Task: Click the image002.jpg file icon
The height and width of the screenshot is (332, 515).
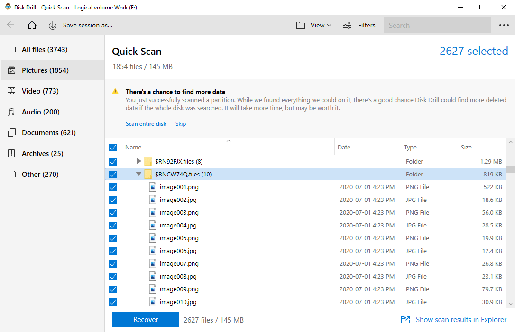Action: point(153,200)
